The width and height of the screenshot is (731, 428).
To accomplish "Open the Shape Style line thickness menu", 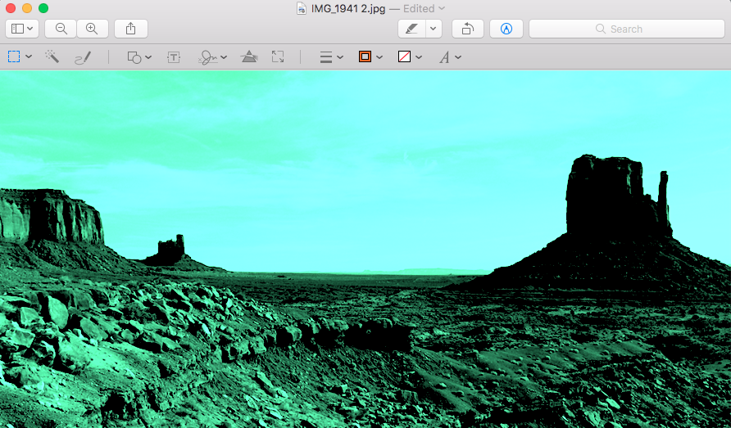I will click(x=326, y=57).
